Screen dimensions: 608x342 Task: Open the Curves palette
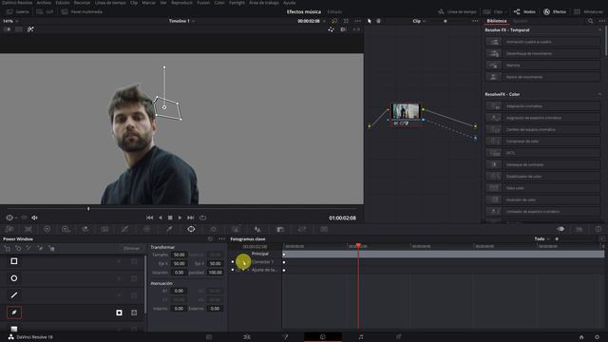(124, 229)
